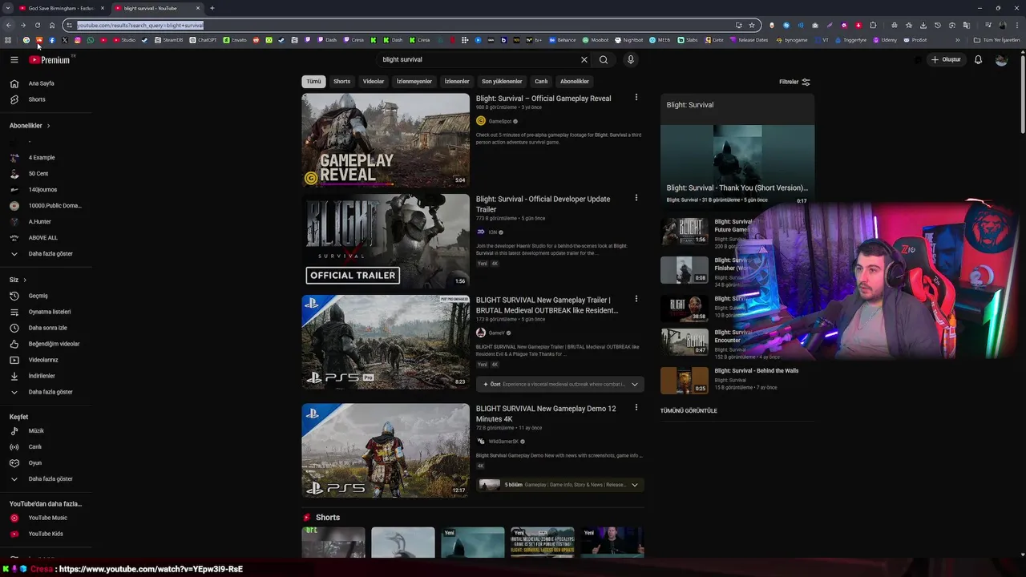Select the İzlenmeyenler filter chip
Viewport: 1026px width, 577px height.
click(414, 81)
